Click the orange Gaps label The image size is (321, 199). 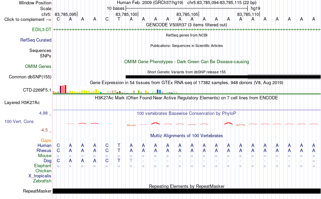[46, 140]
